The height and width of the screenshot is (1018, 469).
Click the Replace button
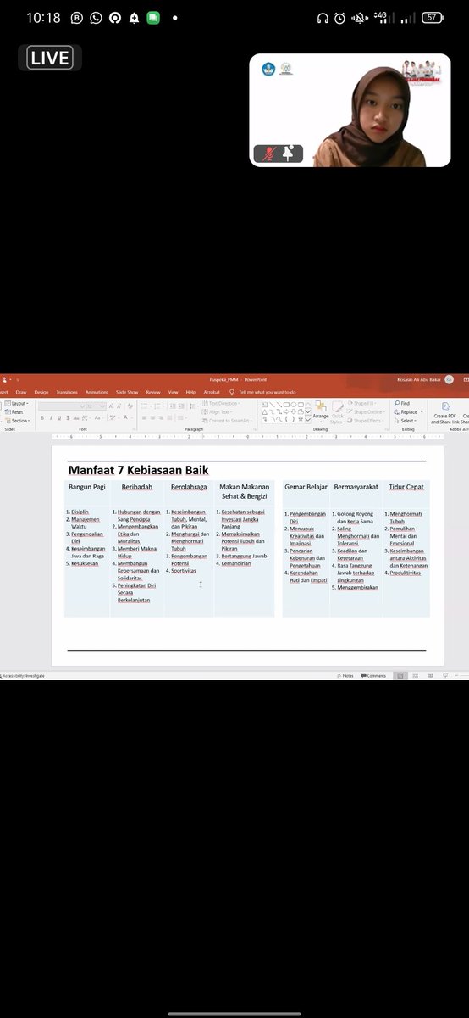407,412
